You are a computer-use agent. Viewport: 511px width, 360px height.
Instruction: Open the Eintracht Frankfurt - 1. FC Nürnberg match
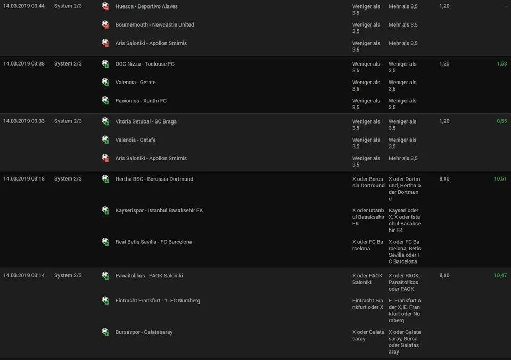(158, 300)
